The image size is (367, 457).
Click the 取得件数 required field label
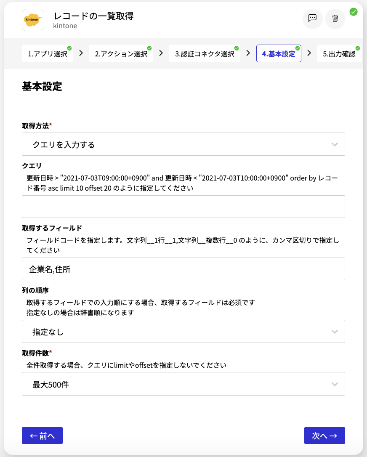(37, 353)
